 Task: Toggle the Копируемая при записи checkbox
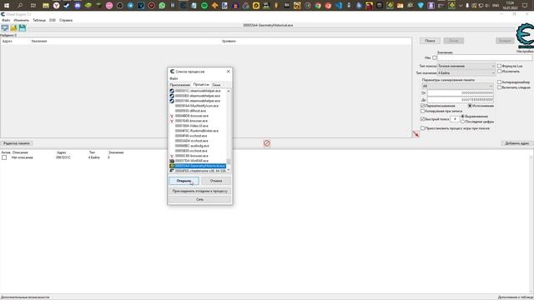(423, 111)
